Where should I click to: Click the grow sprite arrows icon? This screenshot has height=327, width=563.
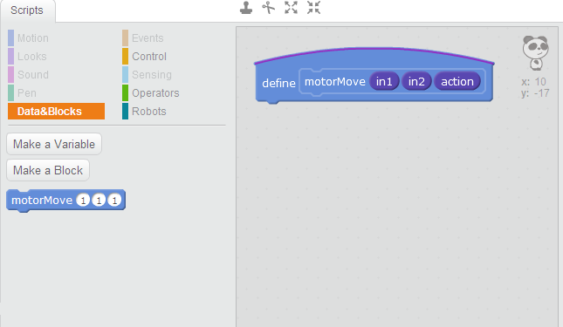click(x=291, y=8)
